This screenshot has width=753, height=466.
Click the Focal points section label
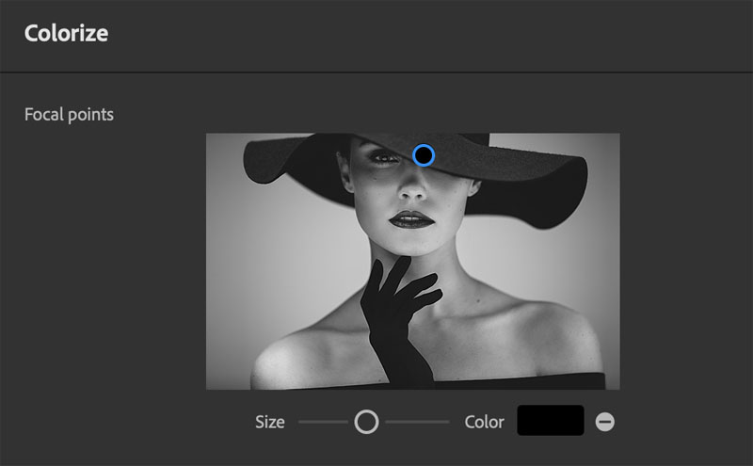69,115
